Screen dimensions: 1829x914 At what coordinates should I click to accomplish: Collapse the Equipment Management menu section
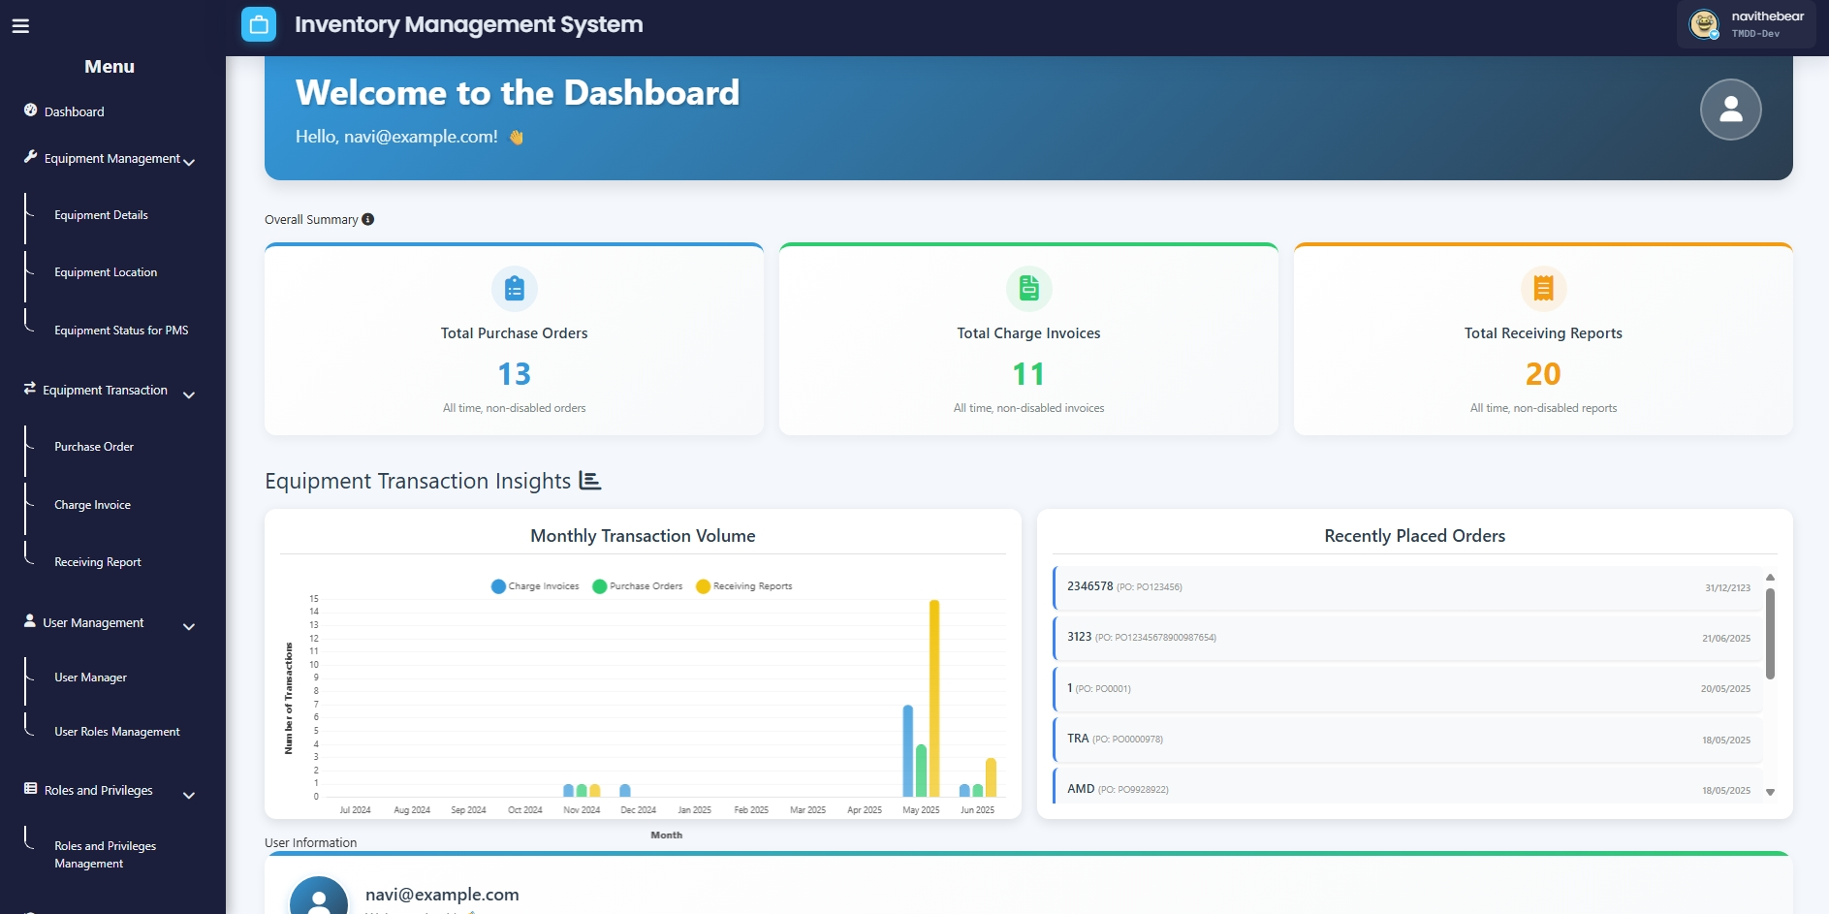pos(189,162)
